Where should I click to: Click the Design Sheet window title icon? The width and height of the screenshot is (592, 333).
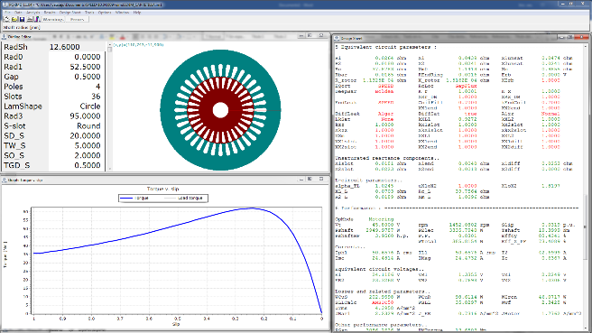pyautogui.click(x=337, y=38)
